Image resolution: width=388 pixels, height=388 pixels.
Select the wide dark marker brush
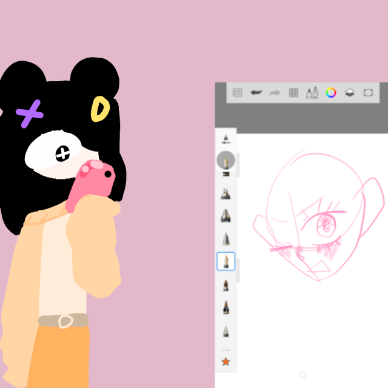[x=226, y=216]
